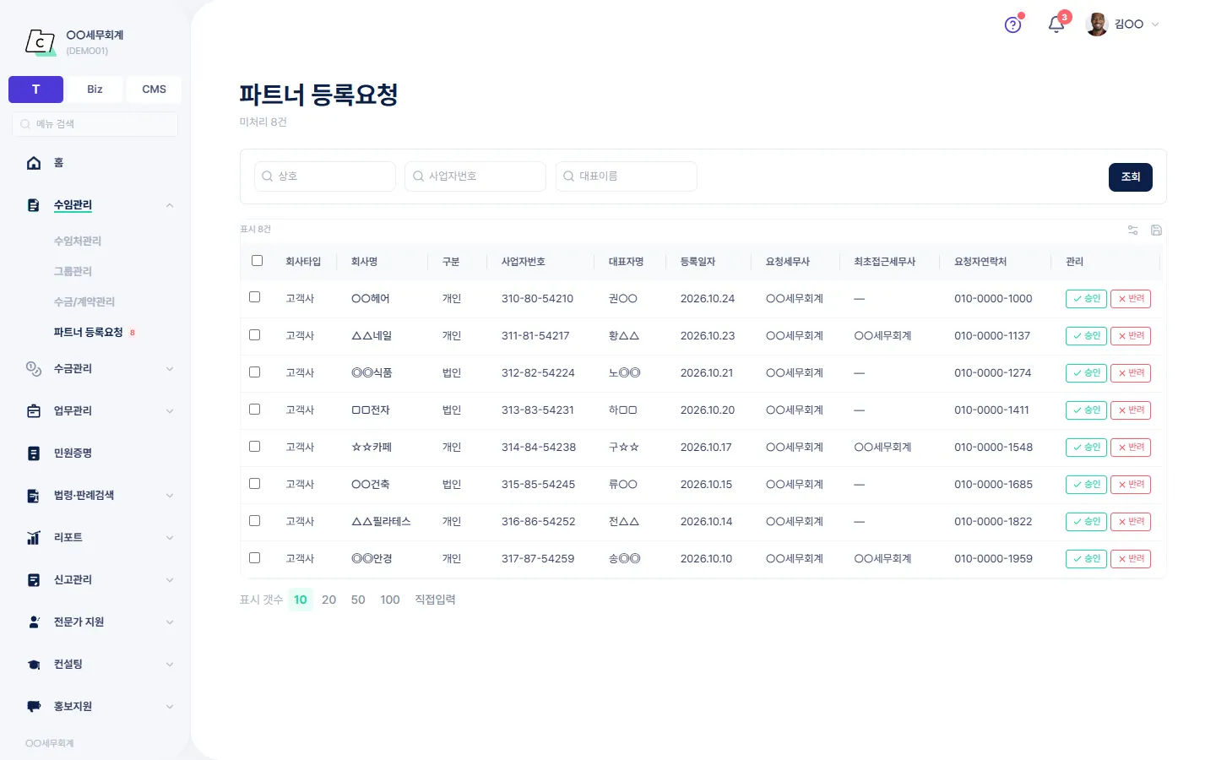The image size is (1216, 760).
Task: Expand the 전문가 지원 menu chevron
Action: click(170, 622)
